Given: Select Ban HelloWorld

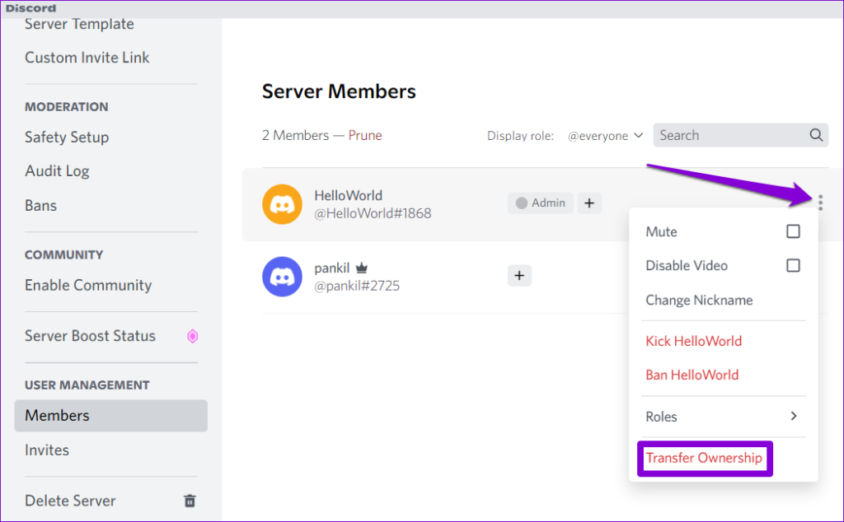Looking at the screenshot, I should [692, 375].
